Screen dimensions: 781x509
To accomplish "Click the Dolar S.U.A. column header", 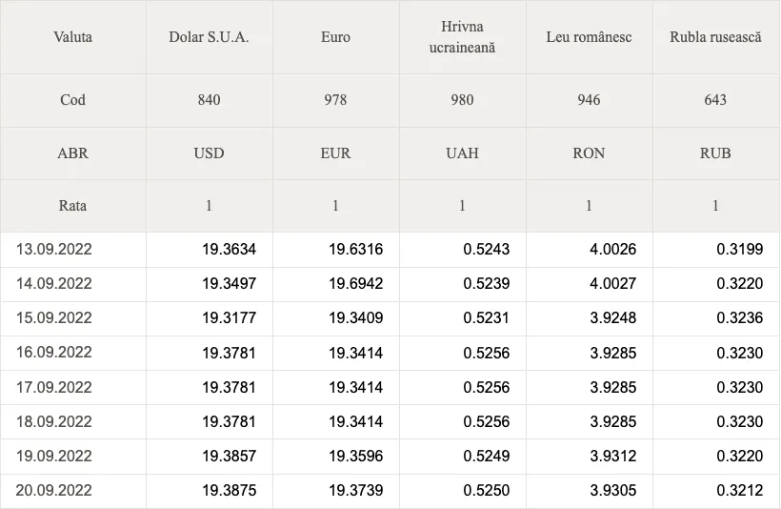I will [x=209, y=37].
